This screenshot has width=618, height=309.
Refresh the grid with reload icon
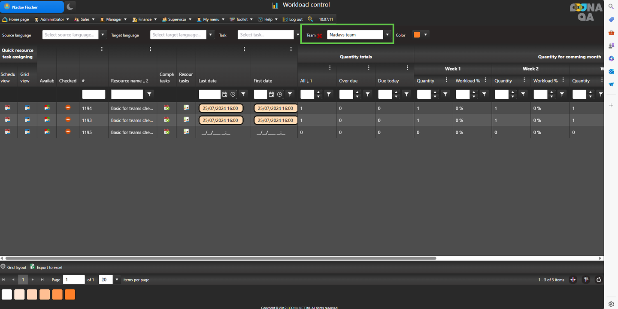[x=599, y=280]
